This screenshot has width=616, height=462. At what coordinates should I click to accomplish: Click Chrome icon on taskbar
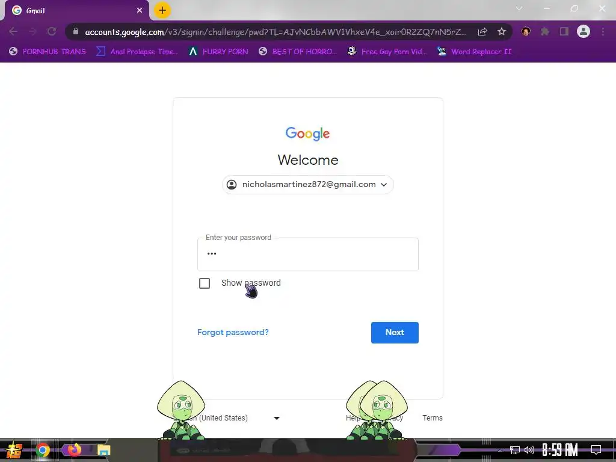pos(43,450)
